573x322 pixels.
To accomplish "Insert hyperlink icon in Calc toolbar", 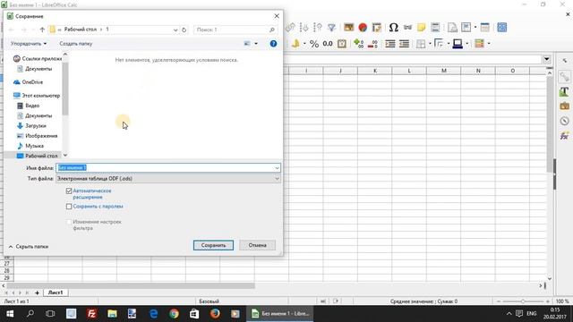I will pos(407,28).
